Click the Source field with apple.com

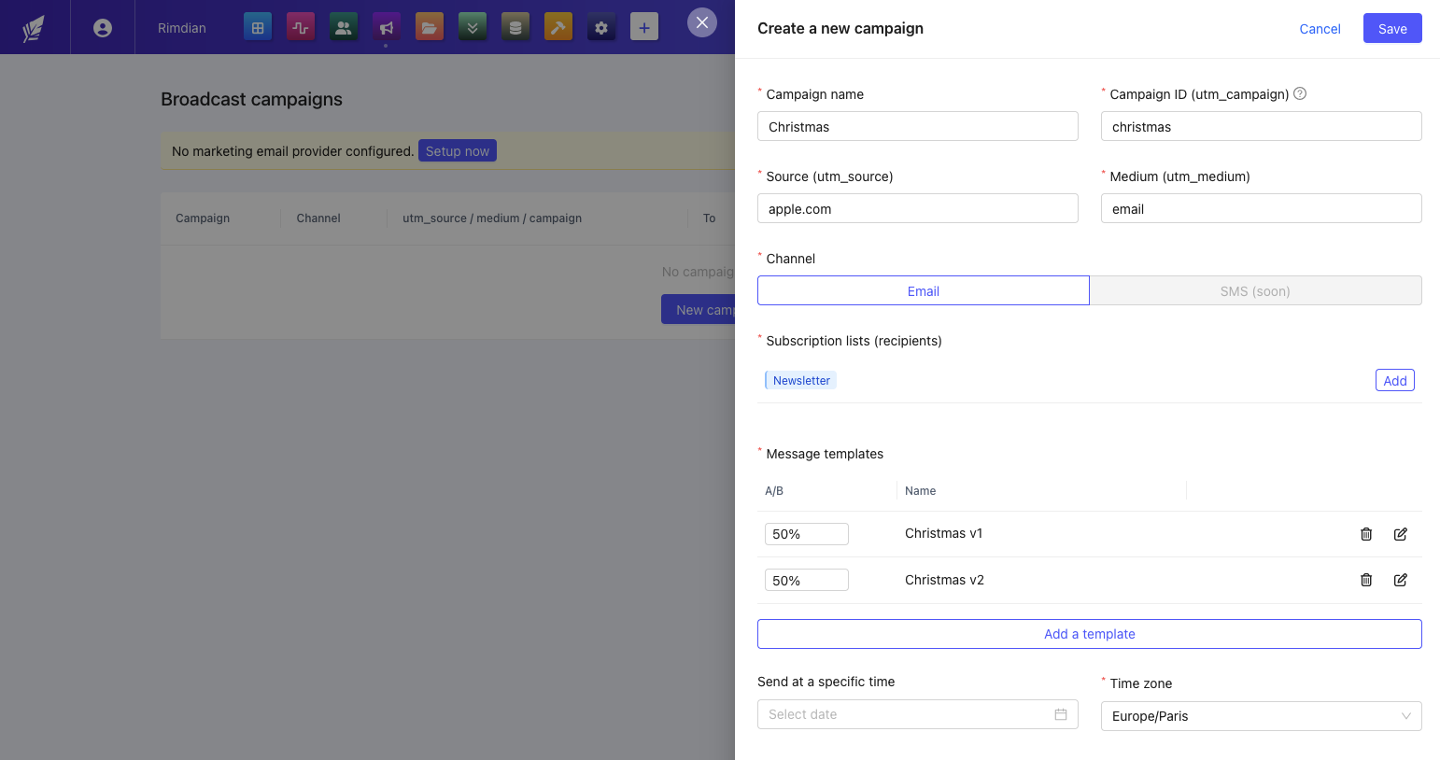918,208
